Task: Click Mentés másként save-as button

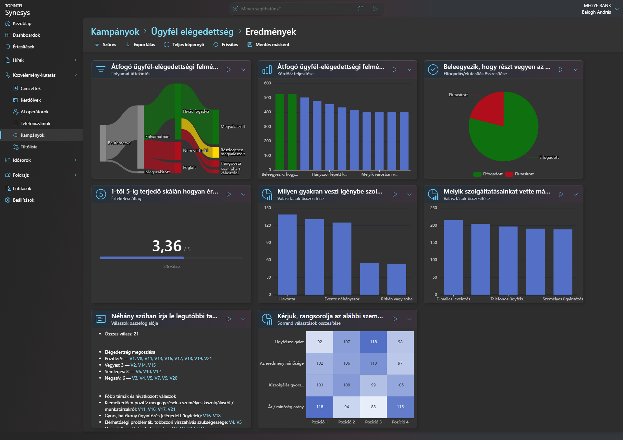Action: coord(268,44)
